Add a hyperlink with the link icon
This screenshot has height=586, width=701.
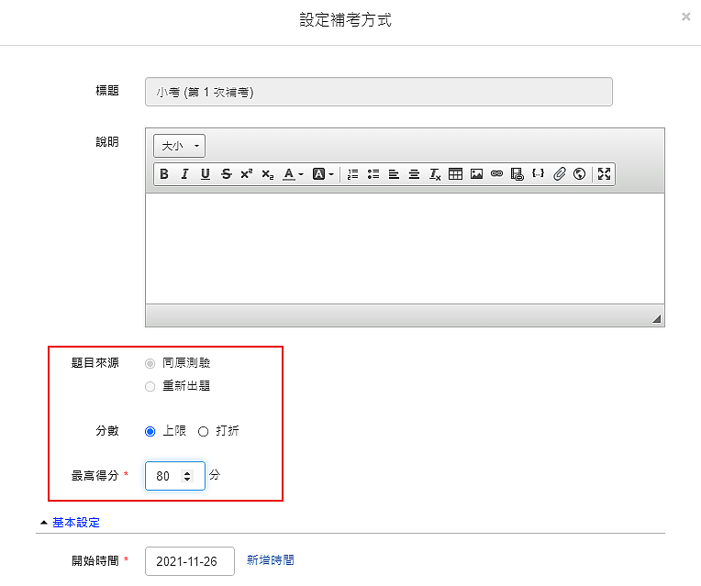[x=496, y=174]
